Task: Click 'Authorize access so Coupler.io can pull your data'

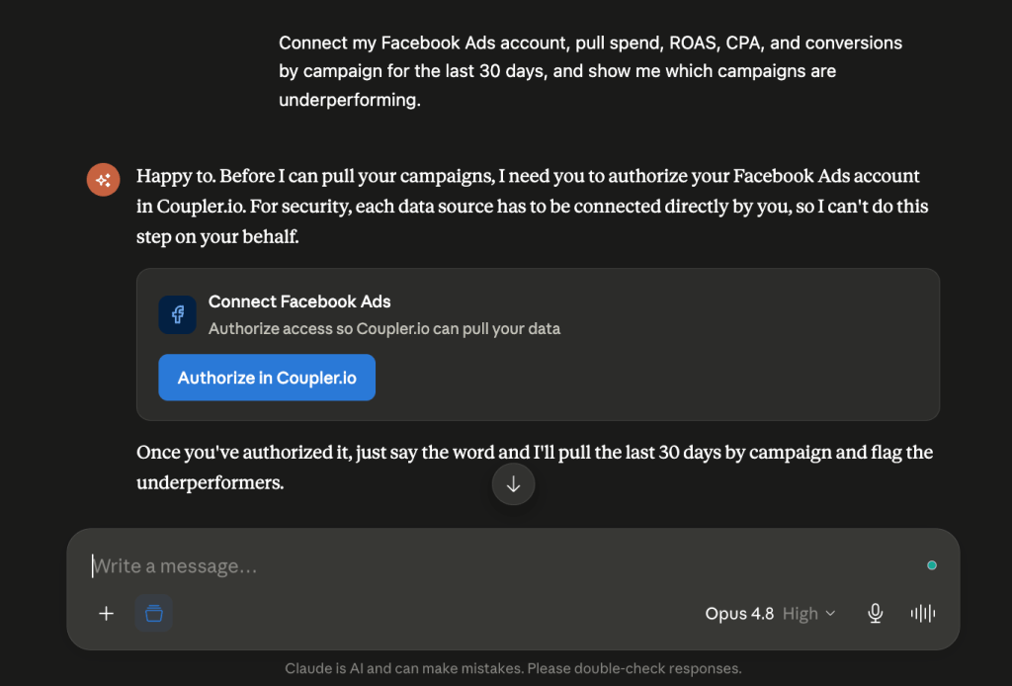Action: point(384,328)
